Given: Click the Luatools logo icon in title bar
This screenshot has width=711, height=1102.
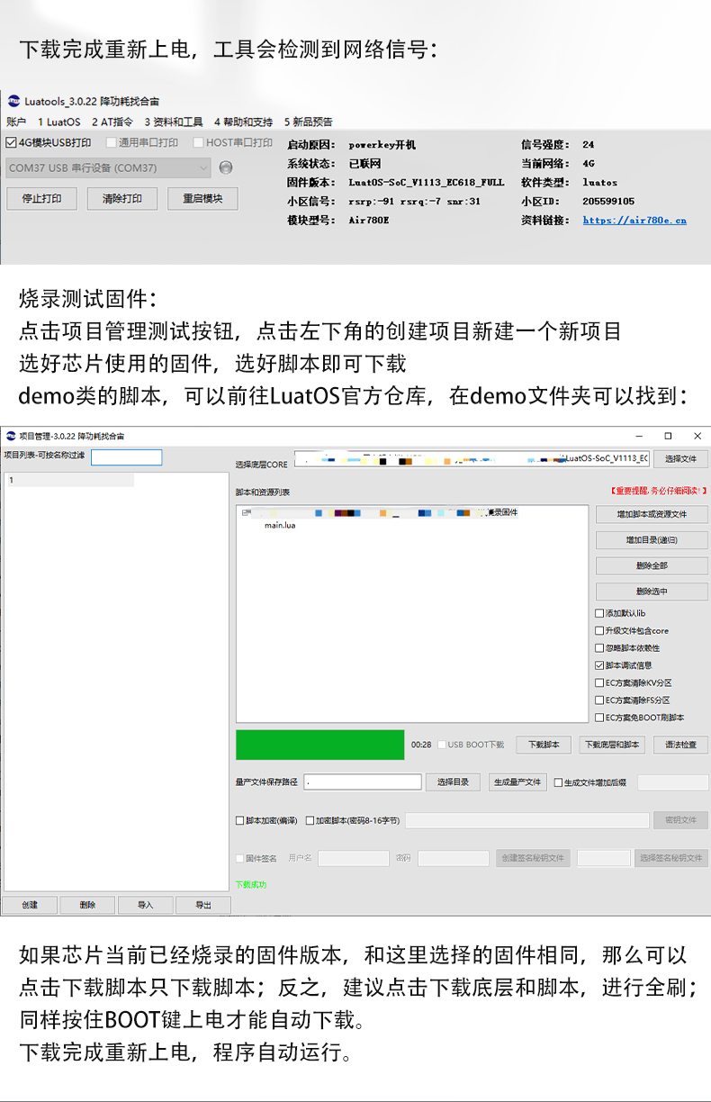Looking at the screenshot, I should [13, 101].
